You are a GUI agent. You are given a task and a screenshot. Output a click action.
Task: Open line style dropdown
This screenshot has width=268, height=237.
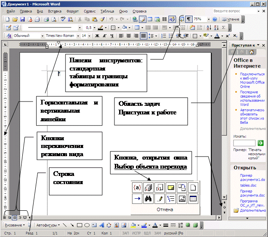pos(80,28)
